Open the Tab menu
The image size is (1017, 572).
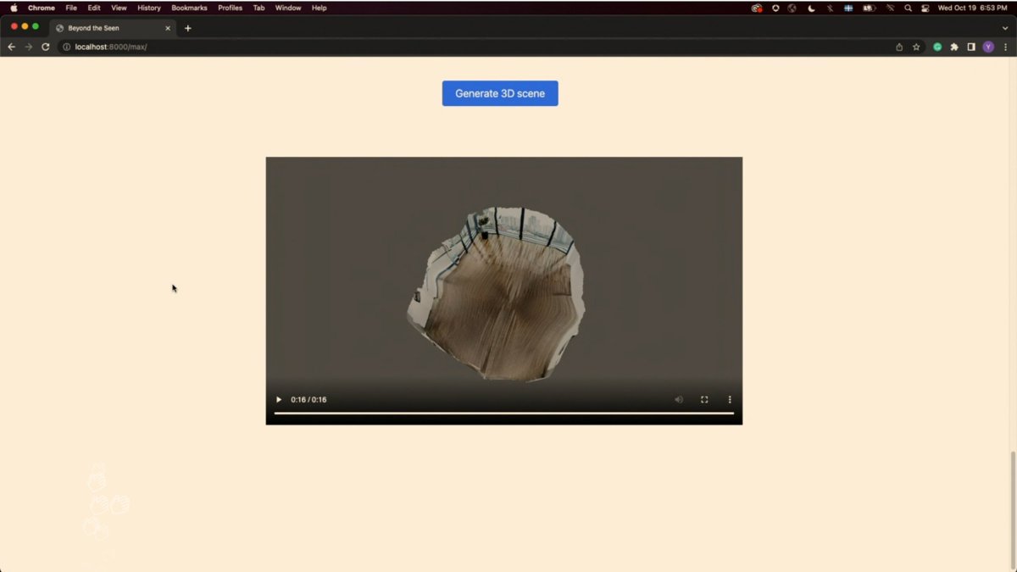coord(258,8)
